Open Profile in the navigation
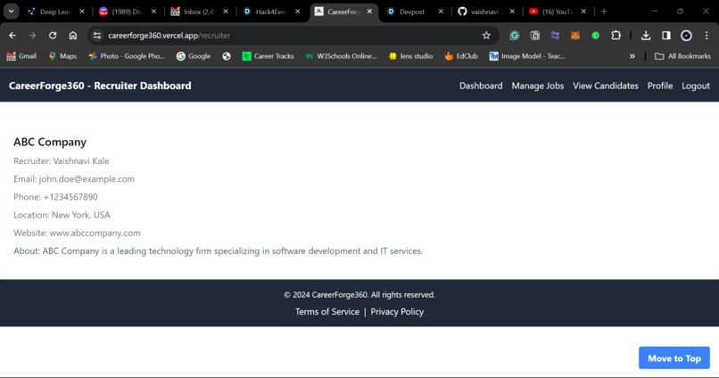Image resolution: width=719 pixels, height=378 pixels. coord(660,86)
